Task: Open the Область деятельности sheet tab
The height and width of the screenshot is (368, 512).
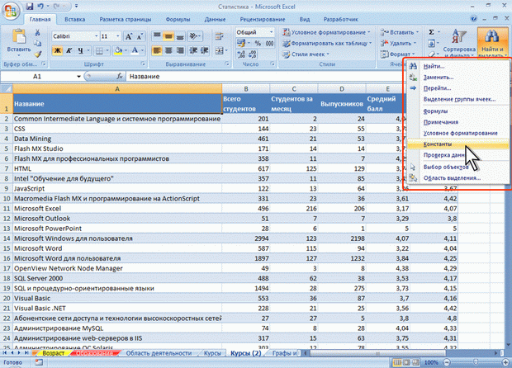Action: coord(159,353)
